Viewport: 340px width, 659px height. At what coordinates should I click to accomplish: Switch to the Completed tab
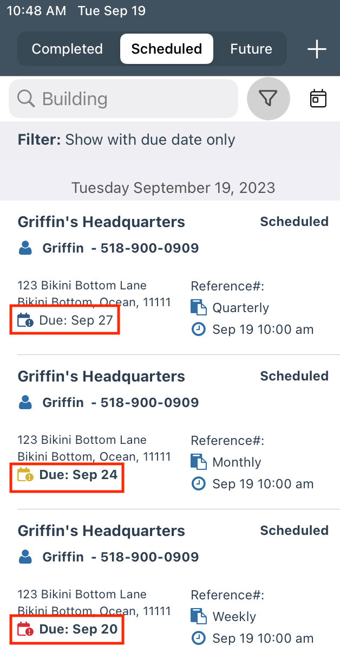pos(67,49)
